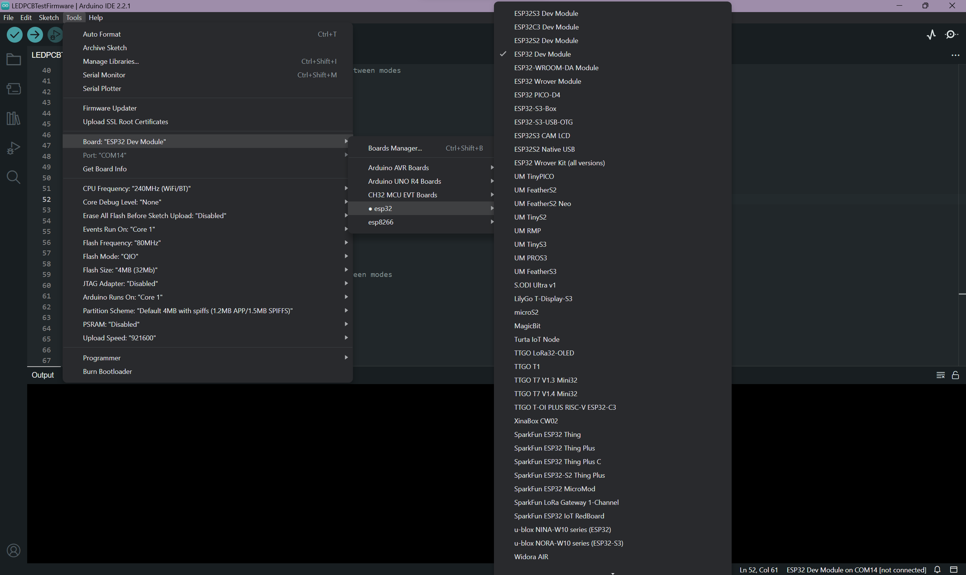This screenshot has width=966, height=575.
Task: Choose Archive Sketch menu entry
Action: point(208,48)
